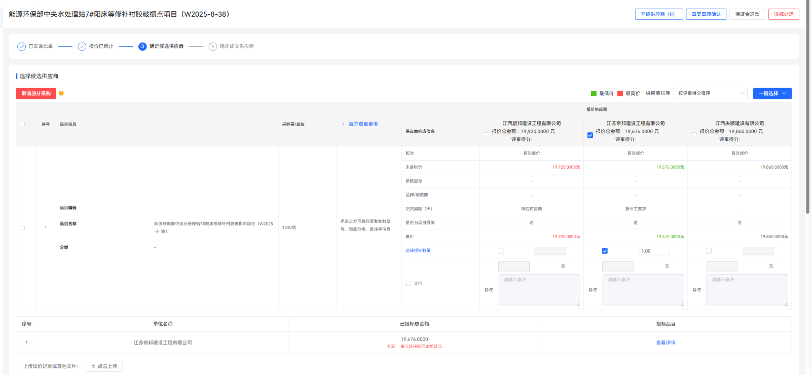Click the green 最低价 legend square

pos(594,94)
